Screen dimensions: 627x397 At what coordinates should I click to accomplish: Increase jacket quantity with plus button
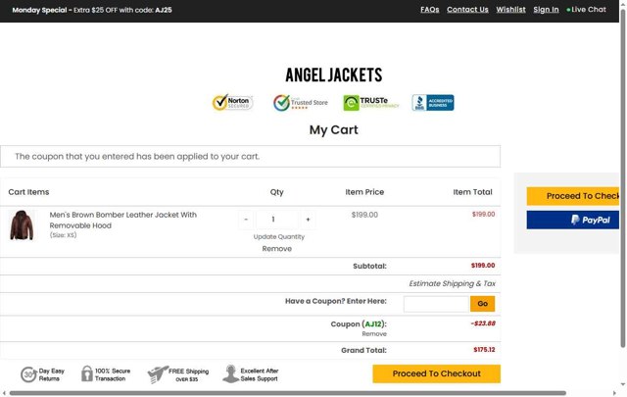click(308, 220)
